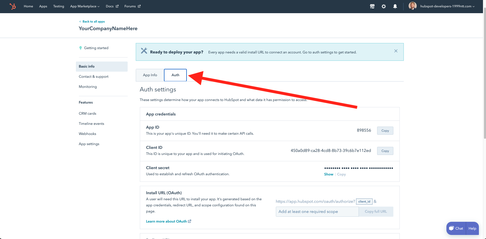
Task: Click the Install URL (OAuth) heading
Action: point(164,193)
